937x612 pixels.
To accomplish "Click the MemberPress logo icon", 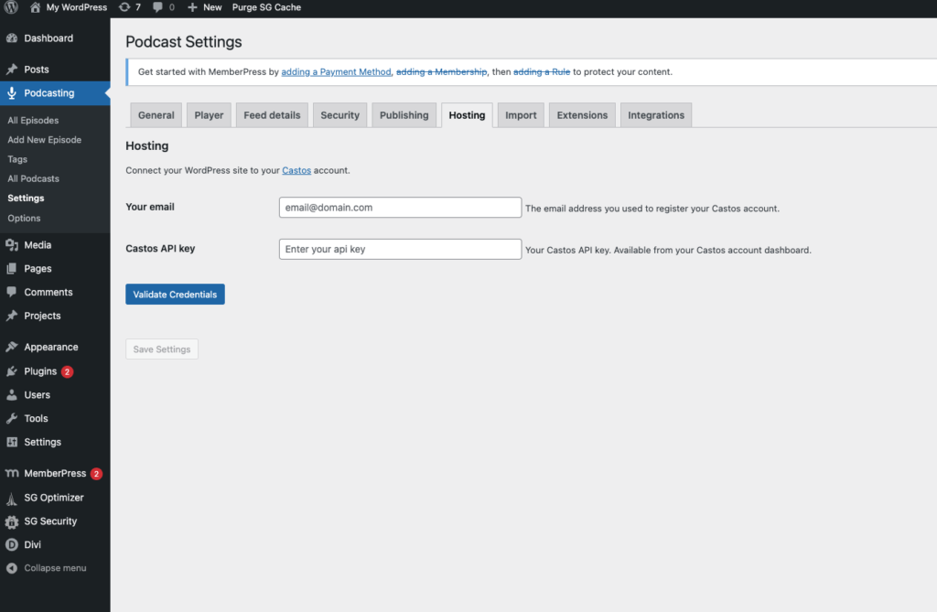I will pyautogui.click(x=12, y=473).
